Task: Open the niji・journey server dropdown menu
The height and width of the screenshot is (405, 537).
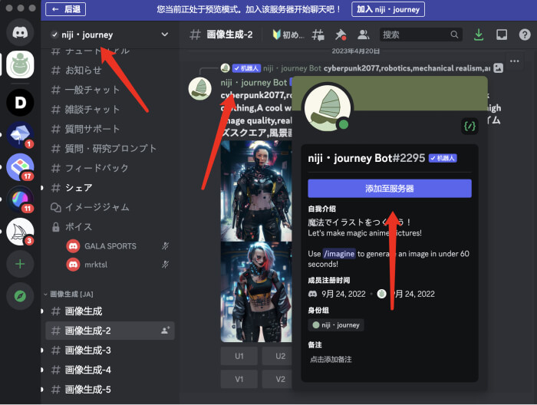Action: (165, 35)
